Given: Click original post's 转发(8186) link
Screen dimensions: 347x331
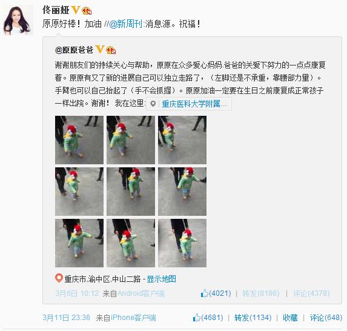Looking at the screenshot, I should pos(260,293).
